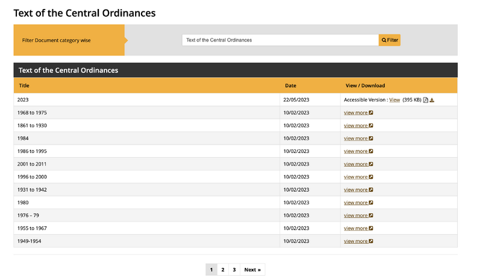Click external link icon for 1931 to 1942
This screenshot has height=277, width=482.
(x=371, y=190)
